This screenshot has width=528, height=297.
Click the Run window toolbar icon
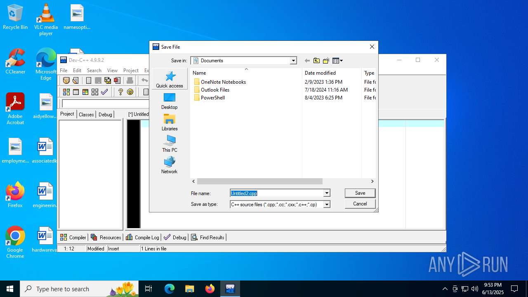[x=75, y=92]
